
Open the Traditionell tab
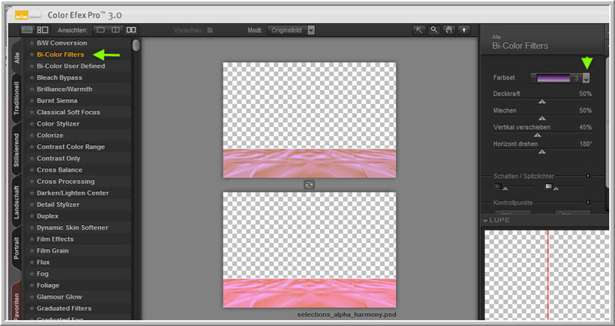click(17, 99)
